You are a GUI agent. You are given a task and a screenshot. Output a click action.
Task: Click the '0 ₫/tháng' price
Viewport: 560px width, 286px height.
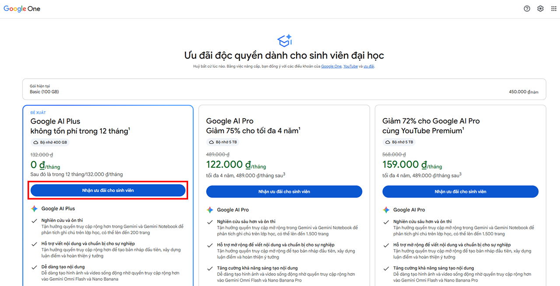click(x=45, y=165)
